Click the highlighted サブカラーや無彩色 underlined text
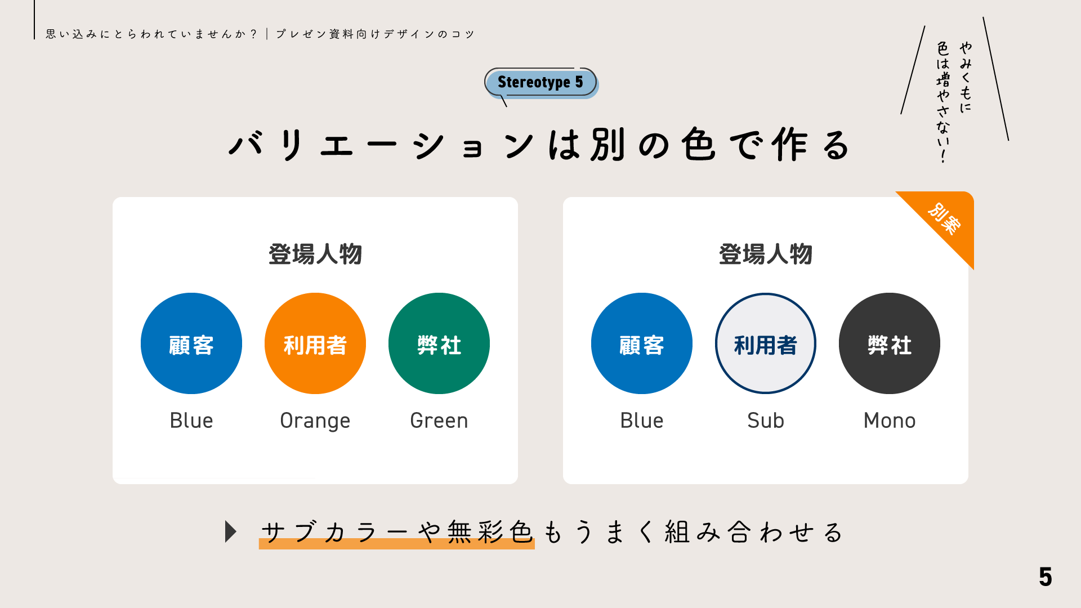The width and height of the screenshot is (1081, 608). pyautogui.click(x=397, y=533)
